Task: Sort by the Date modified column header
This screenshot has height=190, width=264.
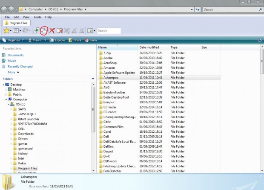Action: click(153, 47)
